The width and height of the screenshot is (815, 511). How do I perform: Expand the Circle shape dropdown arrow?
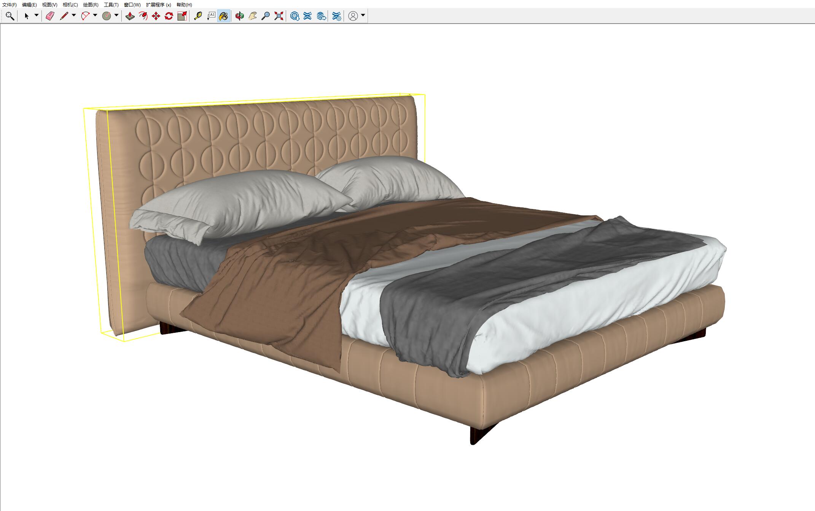pos(116,16)
